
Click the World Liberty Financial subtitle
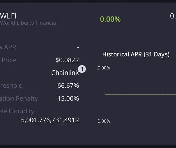click(29, 23)
